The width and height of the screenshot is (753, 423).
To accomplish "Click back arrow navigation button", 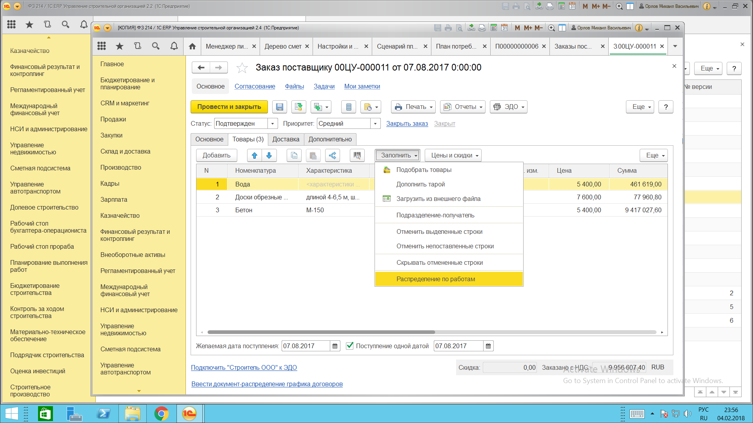I will [201, 67].
